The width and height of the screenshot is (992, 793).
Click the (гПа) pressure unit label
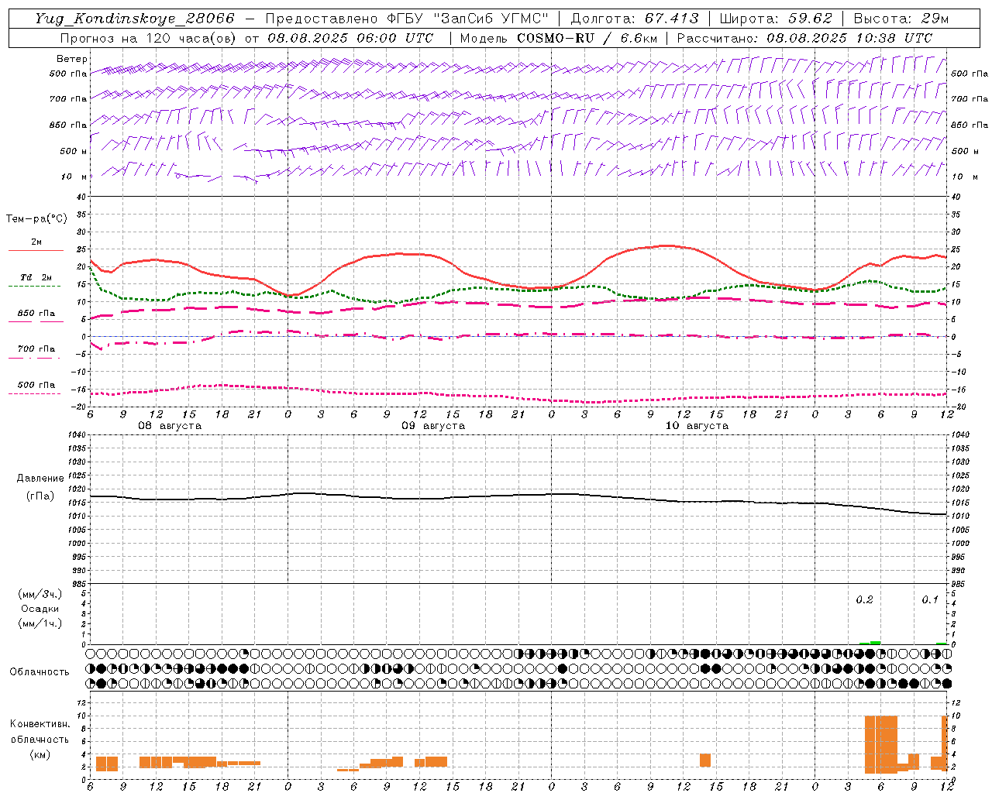pyautogui.click(x=40, y=496)
